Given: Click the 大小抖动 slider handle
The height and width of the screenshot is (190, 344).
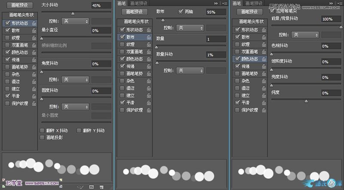Looking at the screenshot, I should [72, 14].
